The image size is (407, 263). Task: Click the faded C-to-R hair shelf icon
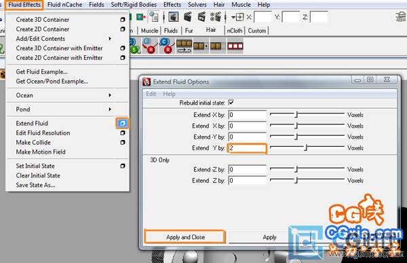pyautogui.click(x=150, y=46)
